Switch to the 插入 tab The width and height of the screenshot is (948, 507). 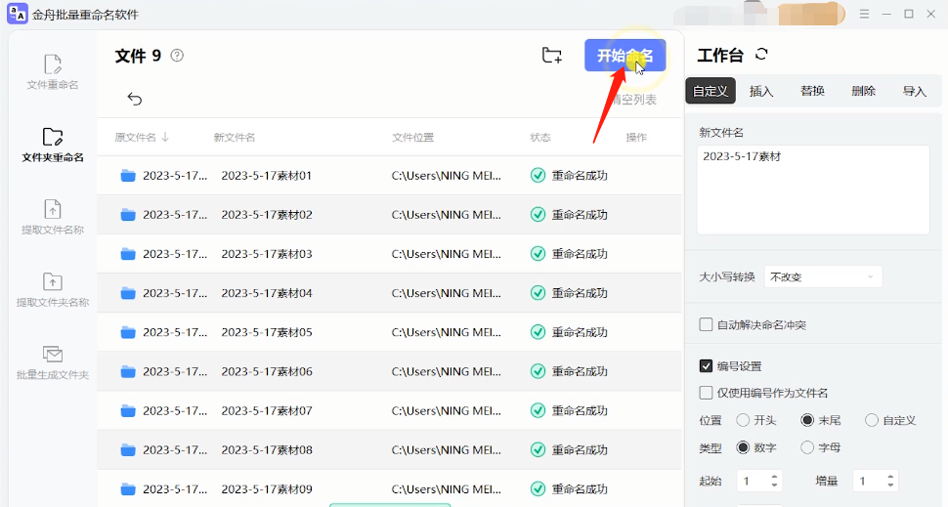pos(761,91)
